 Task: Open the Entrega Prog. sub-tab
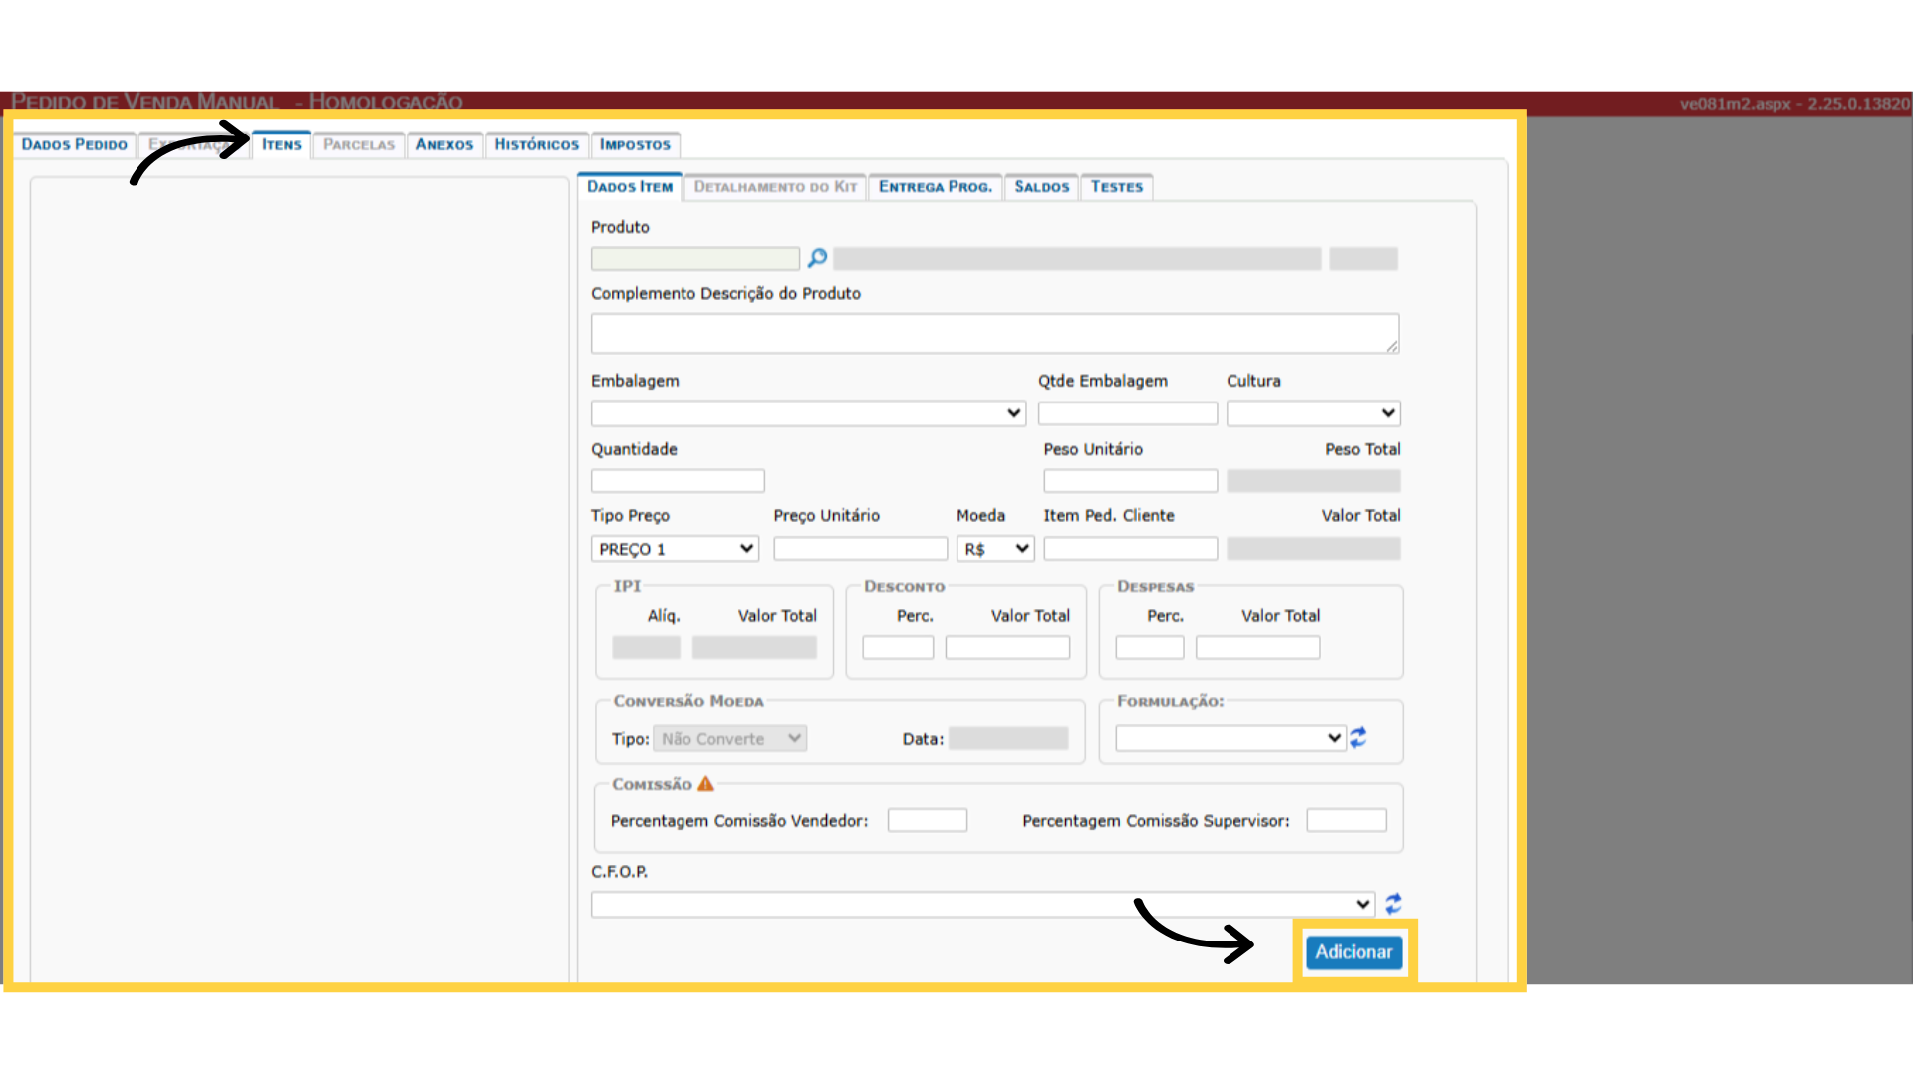tap(936, 187)
